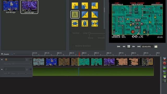This screenshot has width=167, height=94.
Task: Select middle transition in top row
Action: (85, 6)
